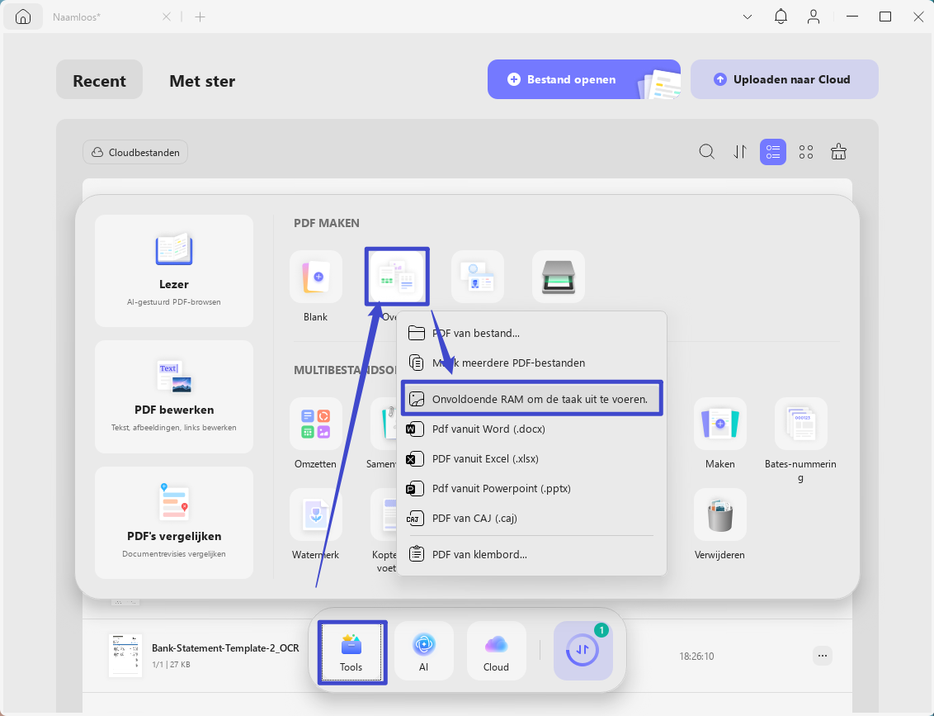934x716 pixels.
Task: Open the AI assistant button
Action: [423, 651]
